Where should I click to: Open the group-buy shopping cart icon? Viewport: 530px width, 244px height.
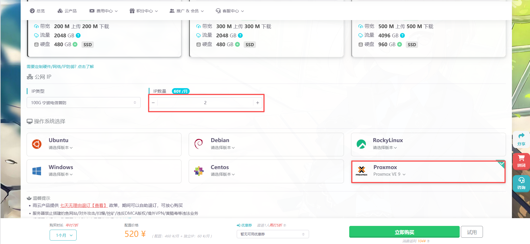tap(521, 158)
